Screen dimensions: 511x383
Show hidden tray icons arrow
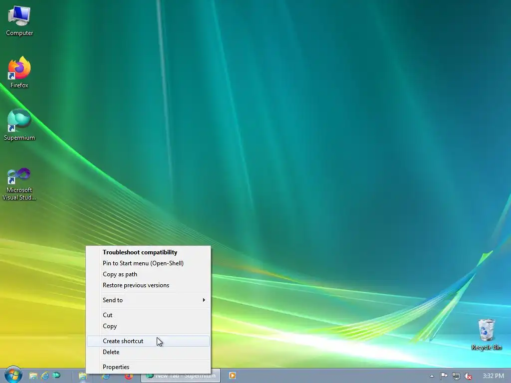[x=432, y=376]
